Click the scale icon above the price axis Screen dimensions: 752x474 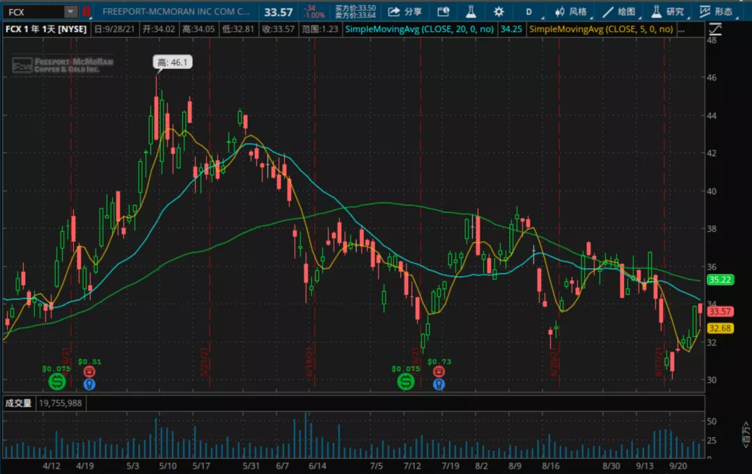[714, 29]
